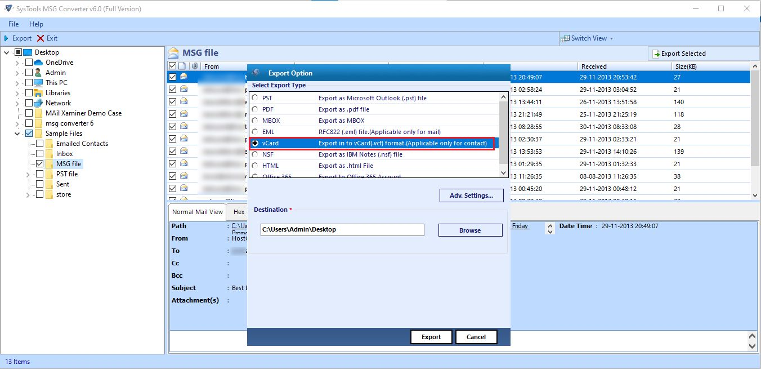This screenshot has height=369, width=761.
Task: Click the Sample Files folder icon
Action: coord(38,134)
